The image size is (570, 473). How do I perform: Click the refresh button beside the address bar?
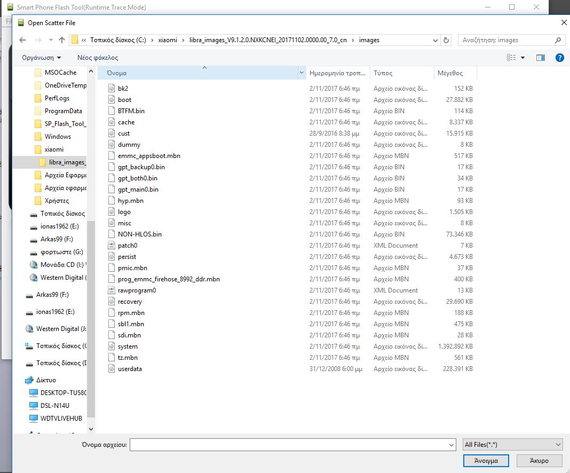(x=446, y=40)
